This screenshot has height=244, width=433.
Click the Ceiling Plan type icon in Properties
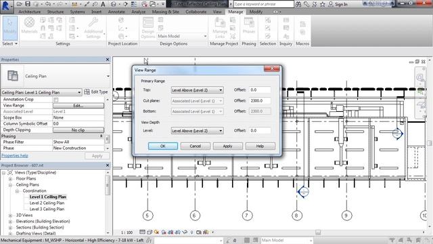pyautogui.click(x=13, y=76)
